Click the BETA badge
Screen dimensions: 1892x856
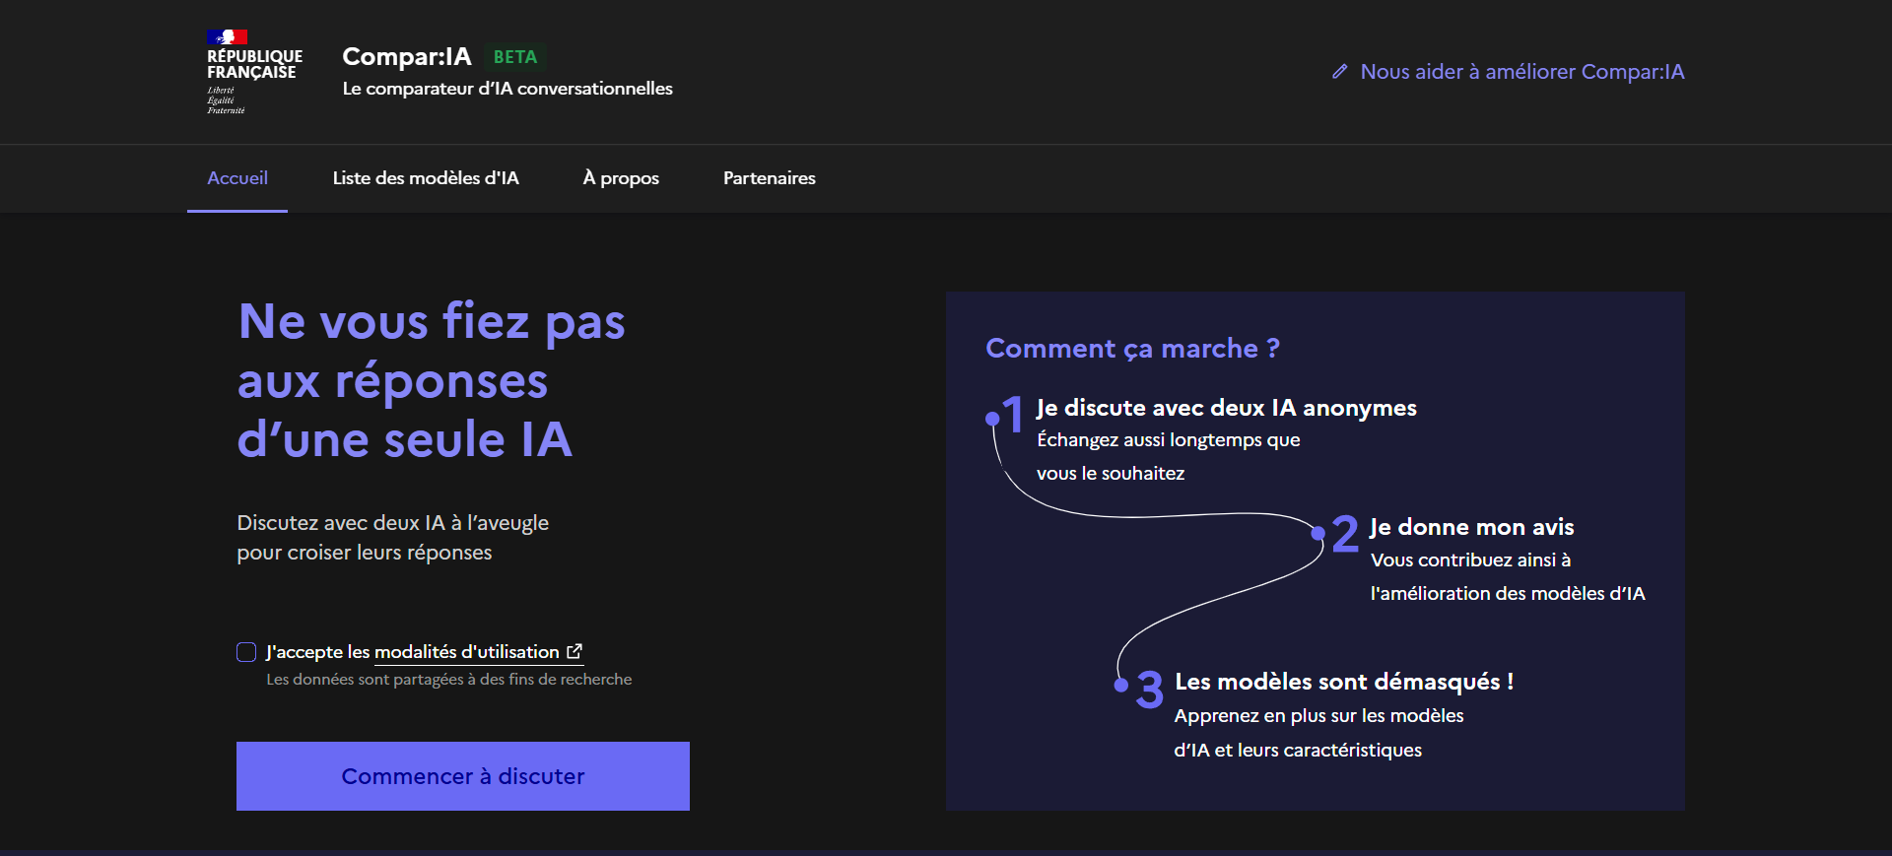tap(515, 57)
